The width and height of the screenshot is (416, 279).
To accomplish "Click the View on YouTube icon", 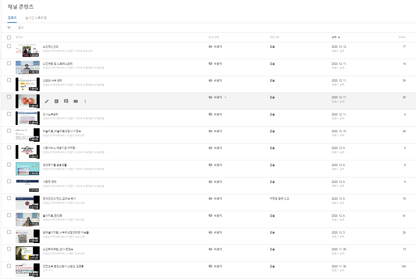I will click(76, 101).
